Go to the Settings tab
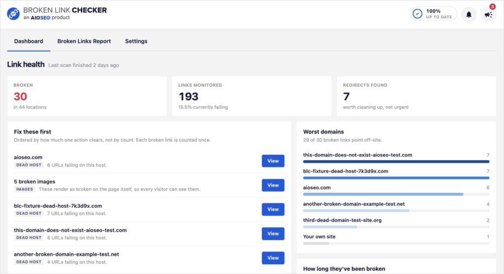Image resolution: width=504 pixels, height=274 pixels. coord(136,41)
